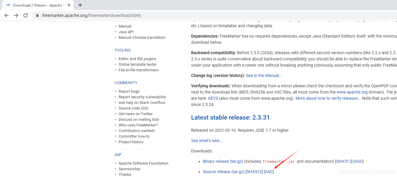397x177 pixels.
Task: Open Manual Chinese translation link
Action: pyautogui.click(x=142, y=37)
